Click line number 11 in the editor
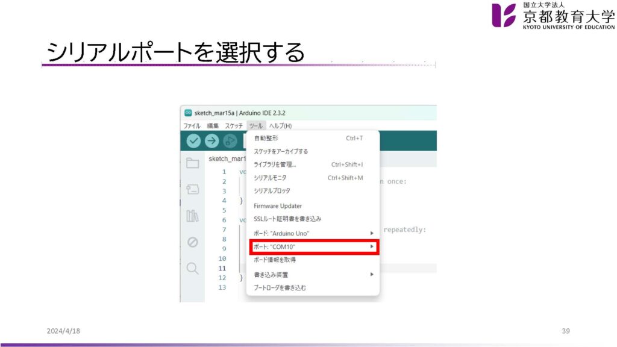617x347 pixels. tap(222, 268)
